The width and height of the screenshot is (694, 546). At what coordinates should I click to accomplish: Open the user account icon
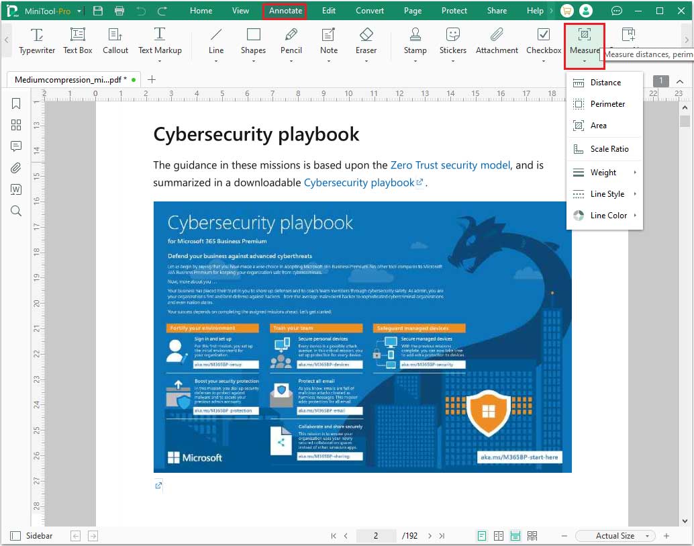coord(585,11)
